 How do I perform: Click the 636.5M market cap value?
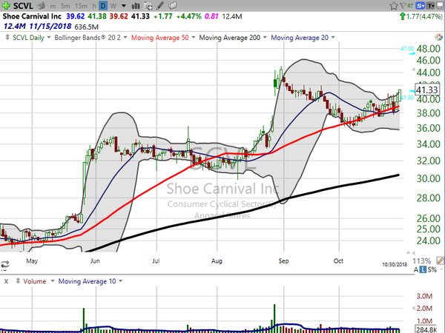86,27
